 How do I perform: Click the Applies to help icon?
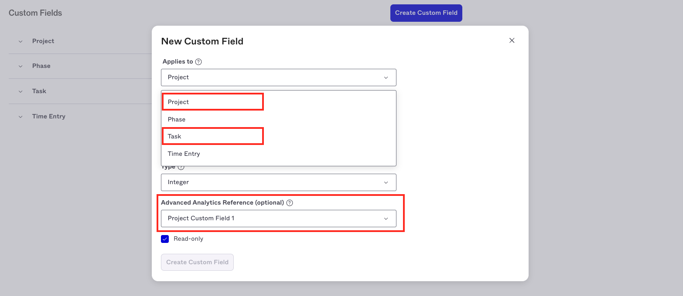198,62
